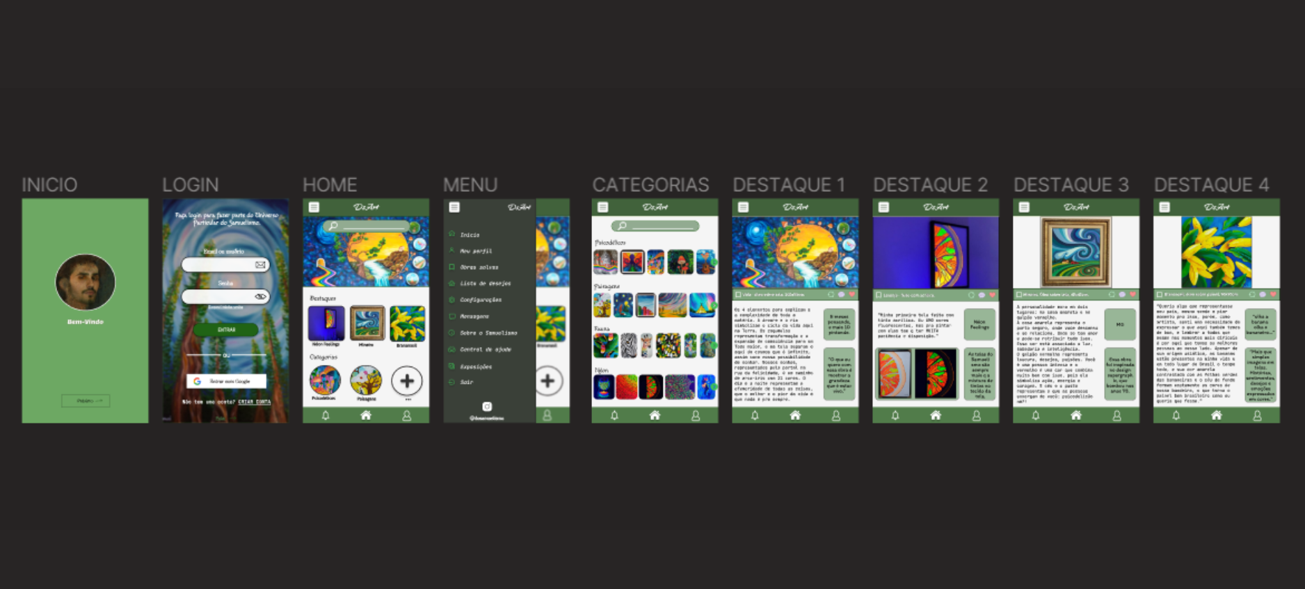Select Configurações in the menu
The height and width of the screenshot is (589, 1305).
tap(480, 300)
